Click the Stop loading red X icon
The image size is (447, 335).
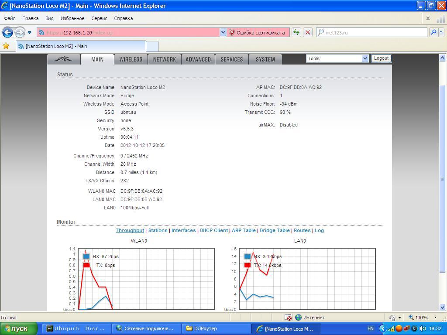click(x=308, y=32)
